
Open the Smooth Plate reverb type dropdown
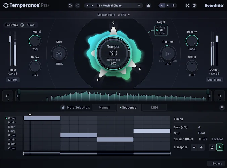[x=113, y=15]
